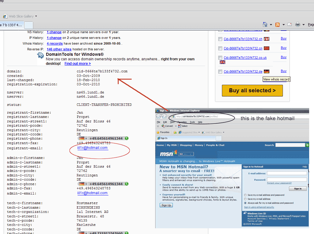Click the 'Buy all selected >' button
This screenshot has height=234, width=314.
click(x=252, y=90)
